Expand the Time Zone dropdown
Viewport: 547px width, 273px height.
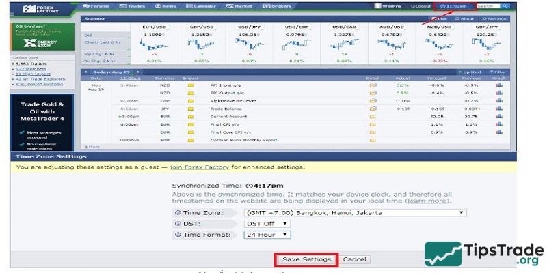point(354,212)
